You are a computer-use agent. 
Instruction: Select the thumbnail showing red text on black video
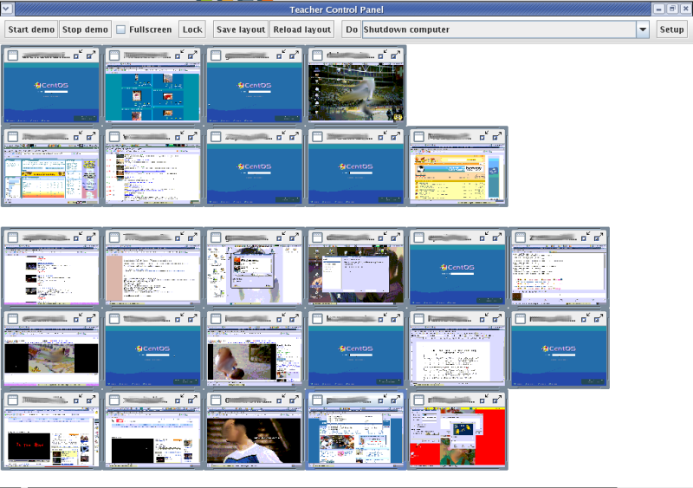click(51, 437)
